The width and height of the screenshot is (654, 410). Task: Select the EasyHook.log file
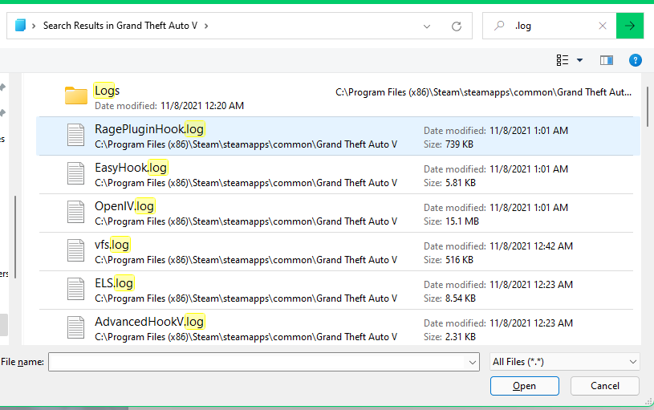(x=131, y=168)
